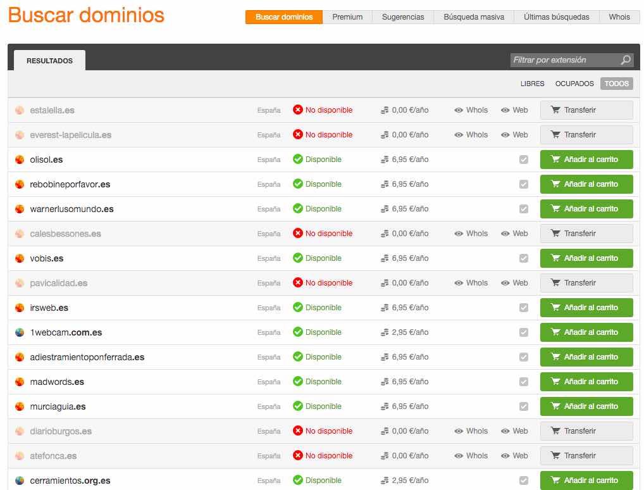Add warnerlusomundo.es to the cart
The height and width of the screenshot is (490, 644).
pyautogui.click(x=586, y=209)
